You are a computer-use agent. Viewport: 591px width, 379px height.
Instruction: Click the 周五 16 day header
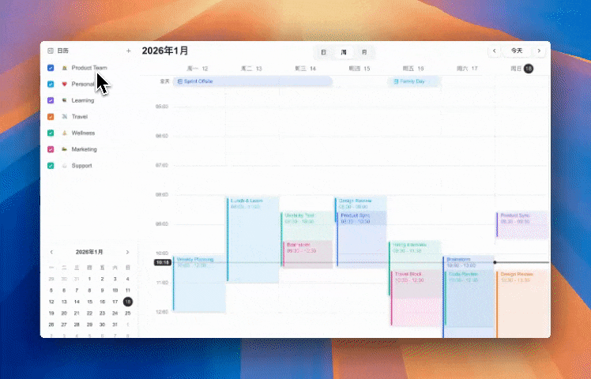point(413,69)
